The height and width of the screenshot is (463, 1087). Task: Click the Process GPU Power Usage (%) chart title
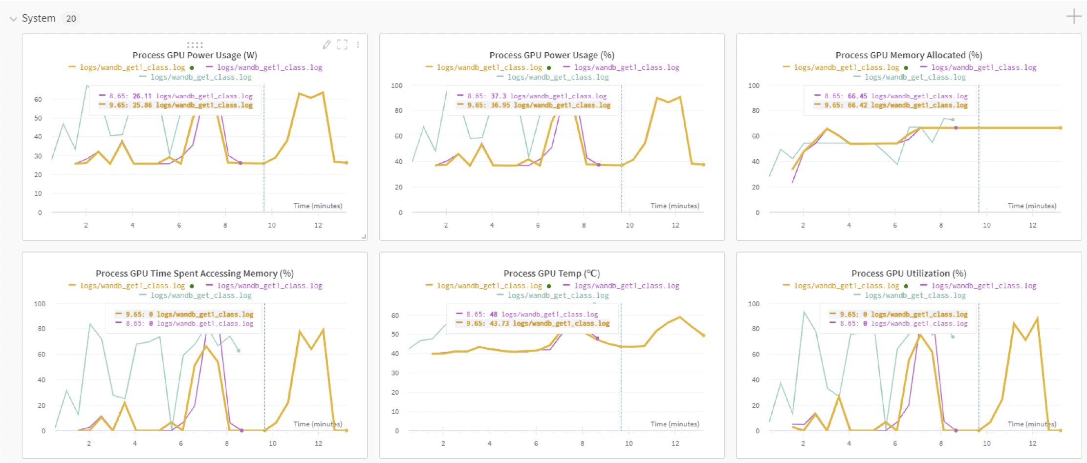pyautogui.click(x=552, y=55)
